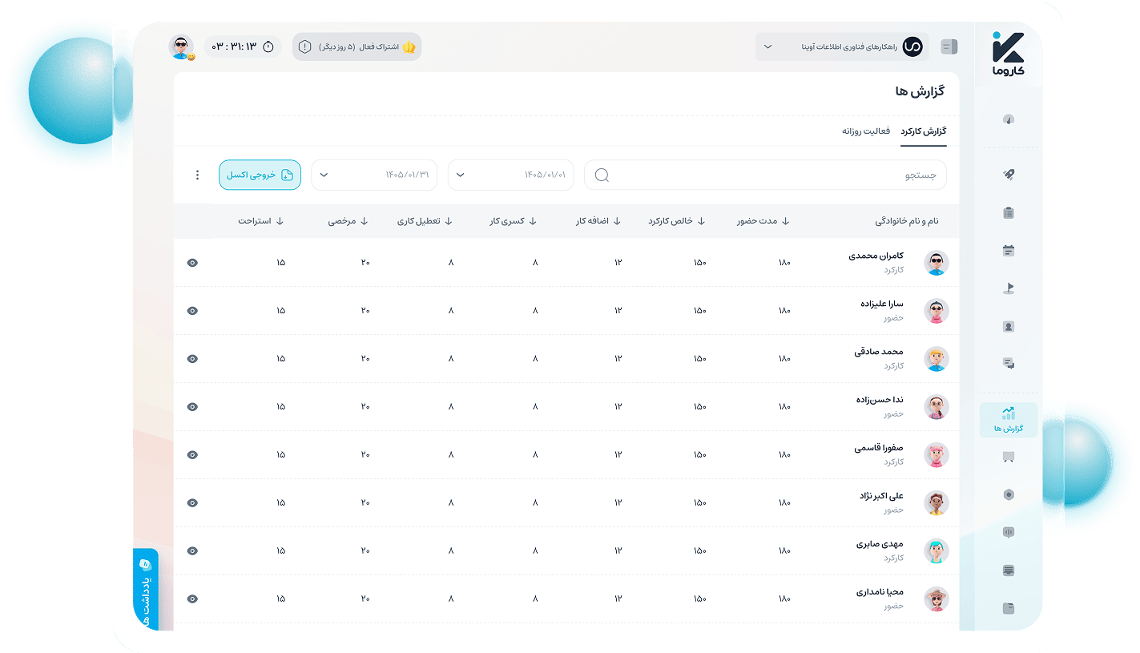
Task: Sort by the تعطیل کاری column
Action: 425,221
